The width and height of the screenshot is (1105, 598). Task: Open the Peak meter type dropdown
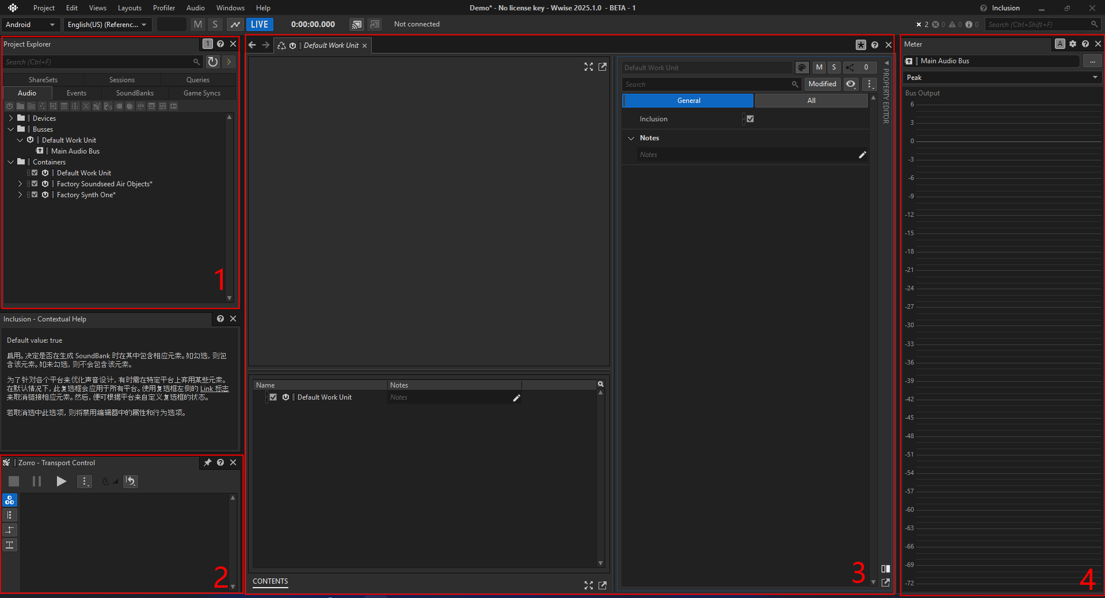pos(1002,78)
